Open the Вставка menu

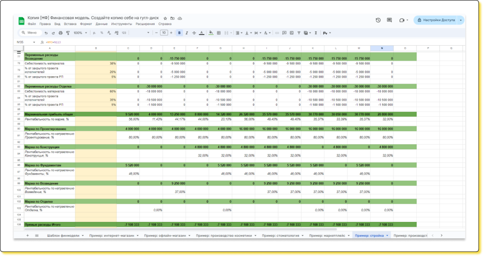70,24
